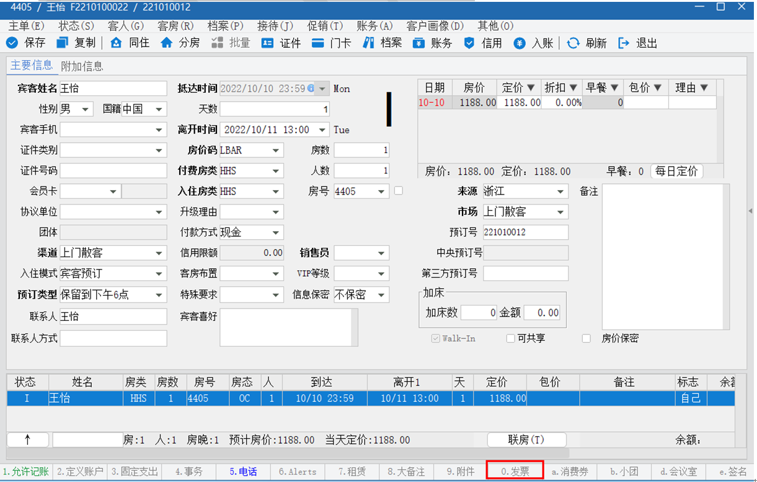
Task: Open the 1.允许记账 bottom tab
Action: tap(26, 471)
